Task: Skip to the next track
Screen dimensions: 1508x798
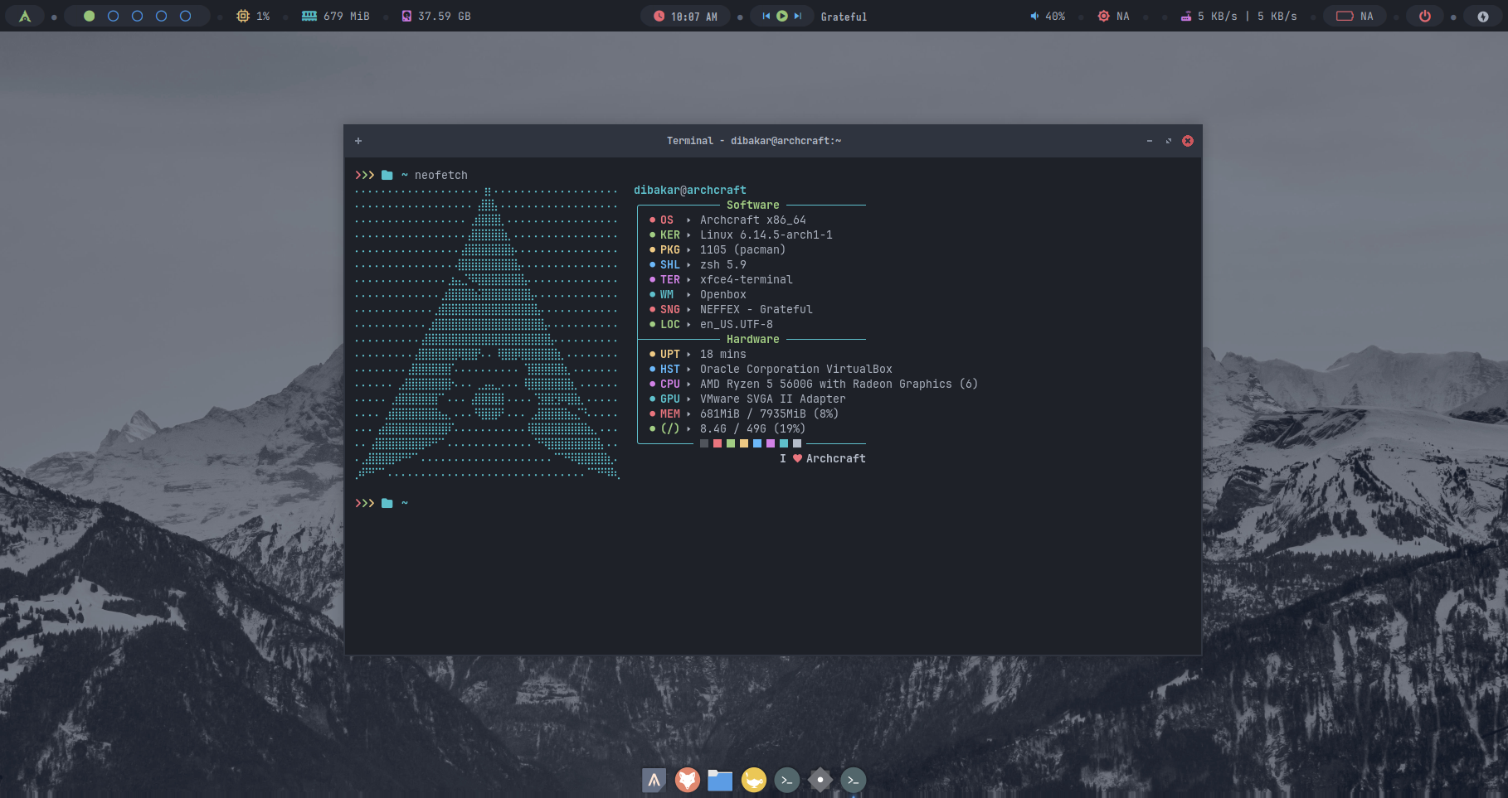Action: (798, 16)
